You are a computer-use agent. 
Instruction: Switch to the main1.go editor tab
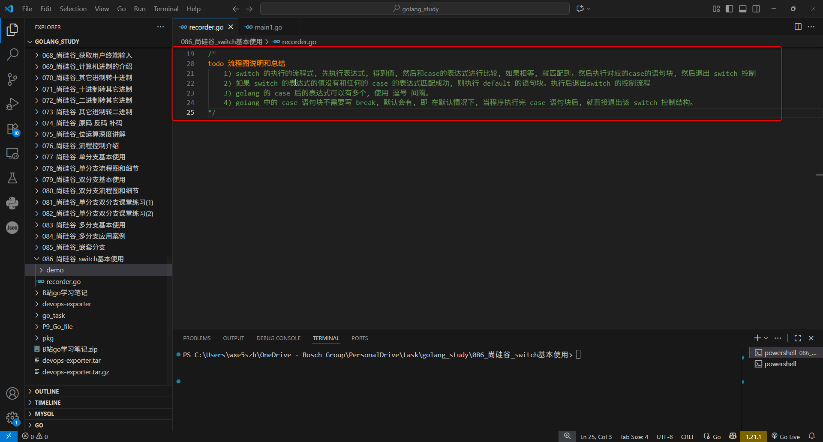tap(269, 27)
